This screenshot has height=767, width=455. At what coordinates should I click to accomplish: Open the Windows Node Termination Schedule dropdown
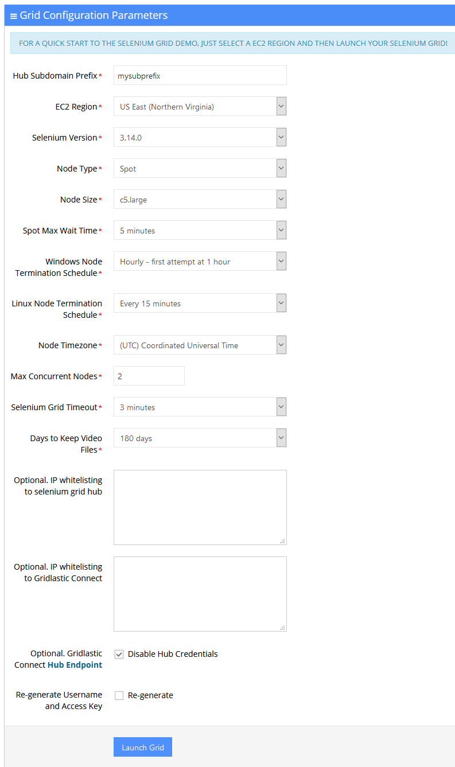[x=280, y=261]
